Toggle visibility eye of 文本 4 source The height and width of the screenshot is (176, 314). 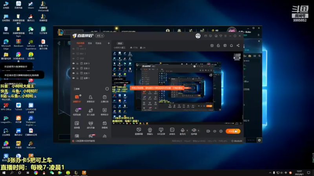(x=73, y=48)
